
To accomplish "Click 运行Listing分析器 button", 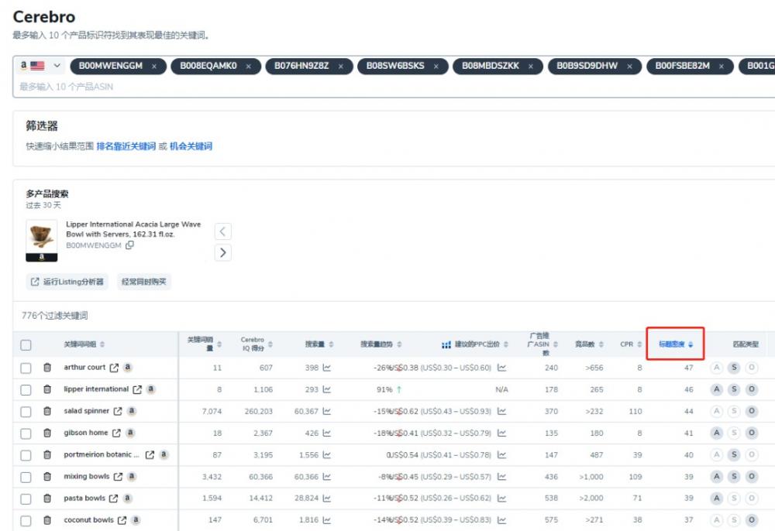I will click(x=67, y=282).
